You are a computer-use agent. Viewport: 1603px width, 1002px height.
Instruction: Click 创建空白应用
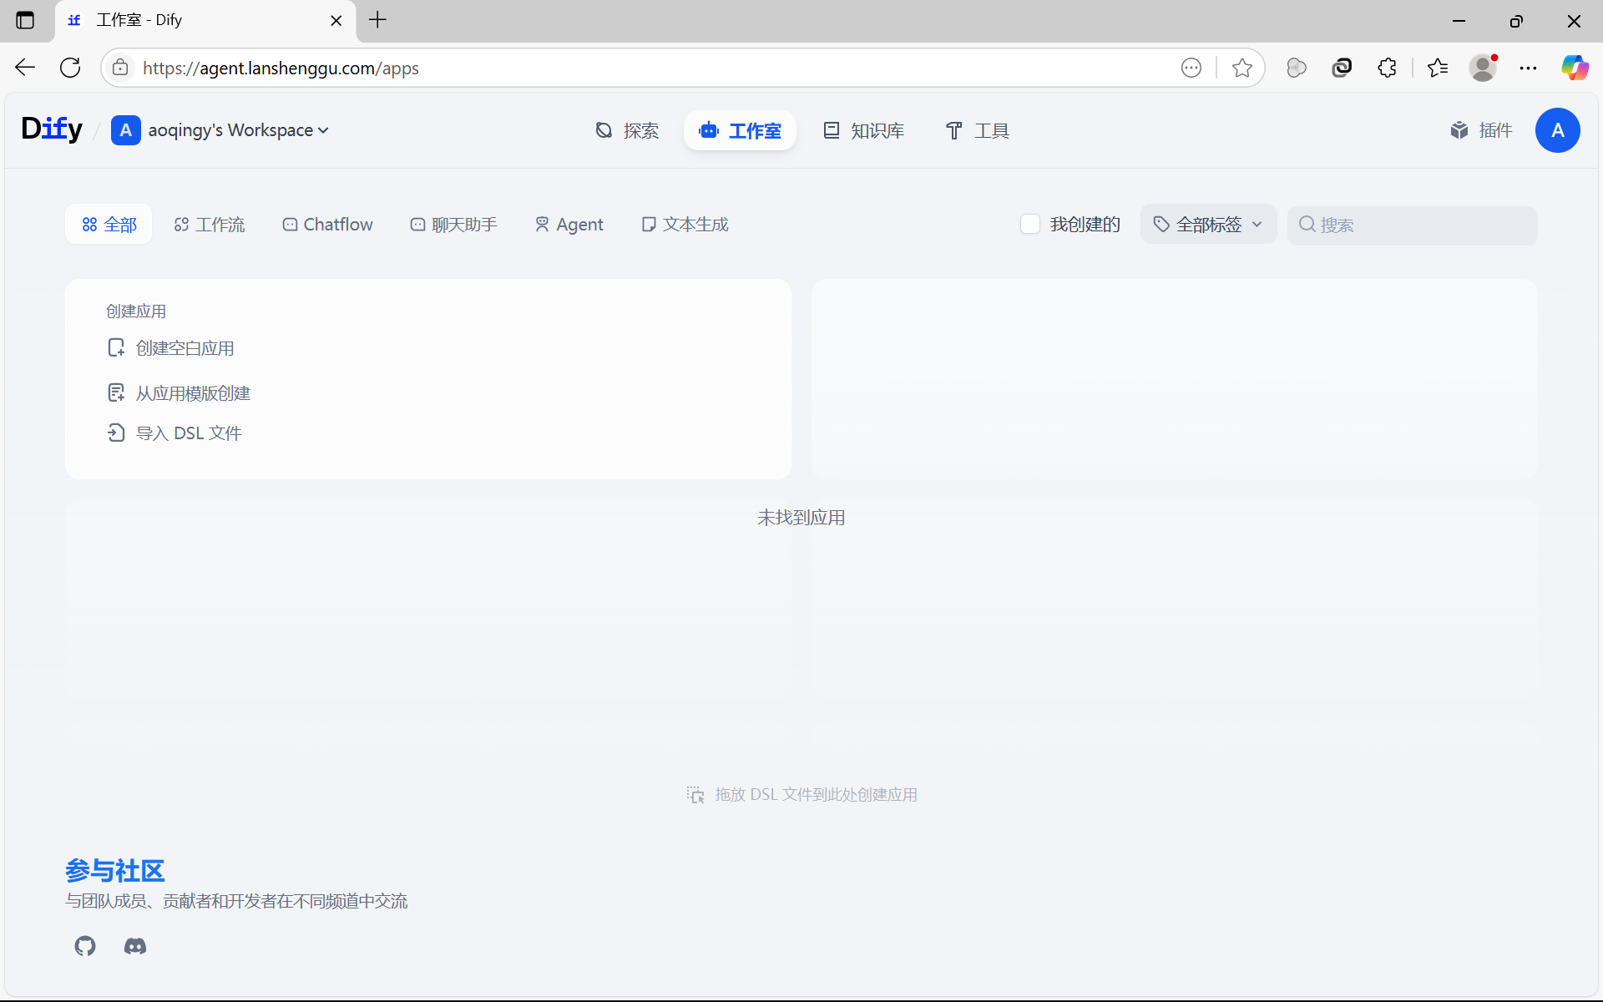[x=170, y=348]
